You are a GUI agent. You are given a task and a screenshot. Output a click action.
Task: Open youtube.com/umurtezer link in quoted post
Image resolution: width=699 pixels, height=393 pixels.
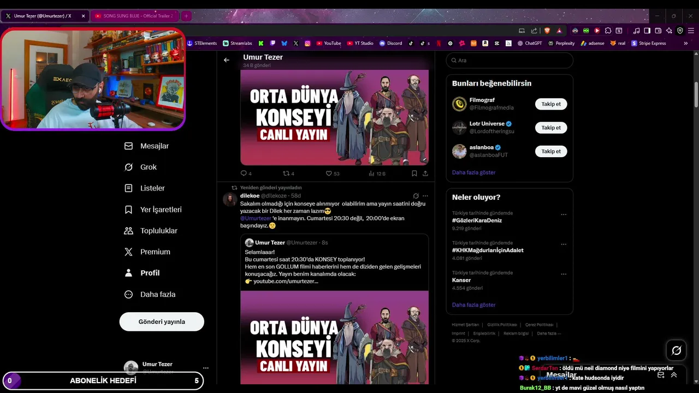[286, 281]
